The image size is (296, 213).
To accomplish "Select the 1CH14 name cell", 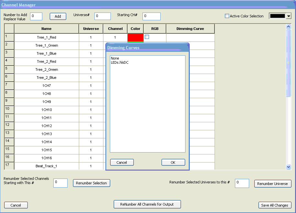I will tap(47, 142).
